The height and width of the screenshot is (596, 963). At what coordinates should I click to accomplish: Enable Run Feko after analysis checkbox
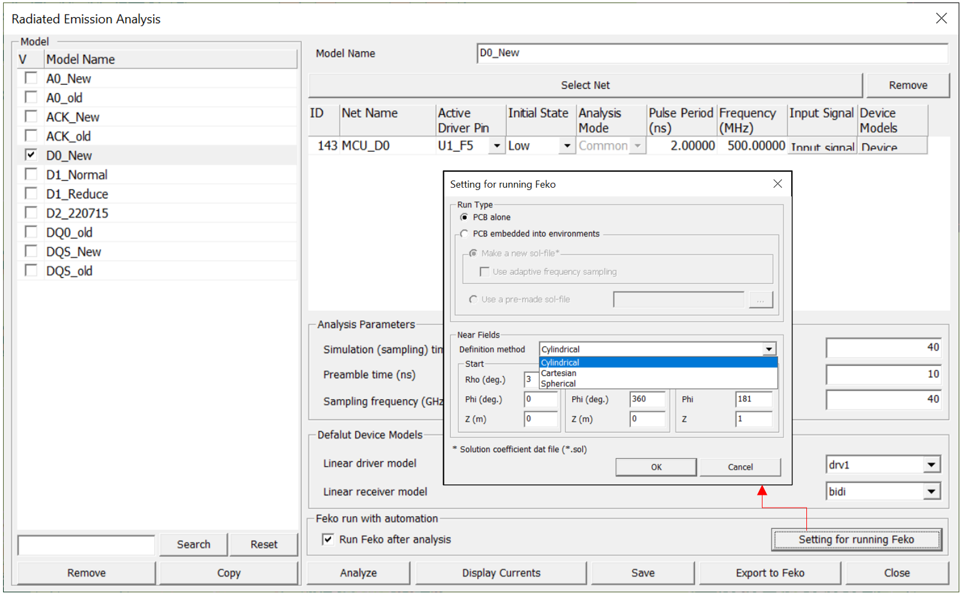(x=328, y=539)
